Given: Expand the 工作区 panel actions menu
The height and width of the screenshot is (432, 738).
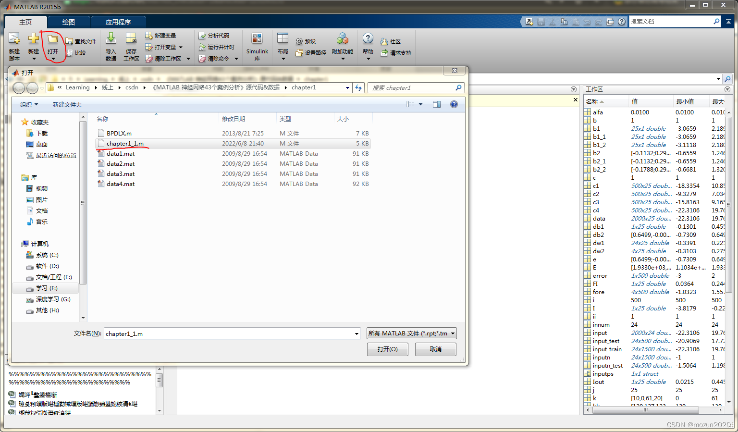Looking at the screenshot, I should click(x=727, y=89).
